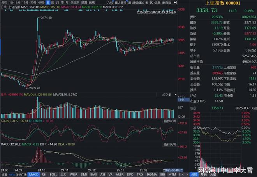257x177 pixels.
Task: Expand the 20240820-20250313 date range selector
Action: [x=155, y=12]
